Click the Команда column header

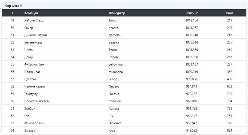pos(31,13)
